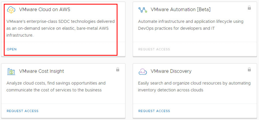Click the VMware Cost Insight dollar icon
259x120 pixels.
click(11, 72)
